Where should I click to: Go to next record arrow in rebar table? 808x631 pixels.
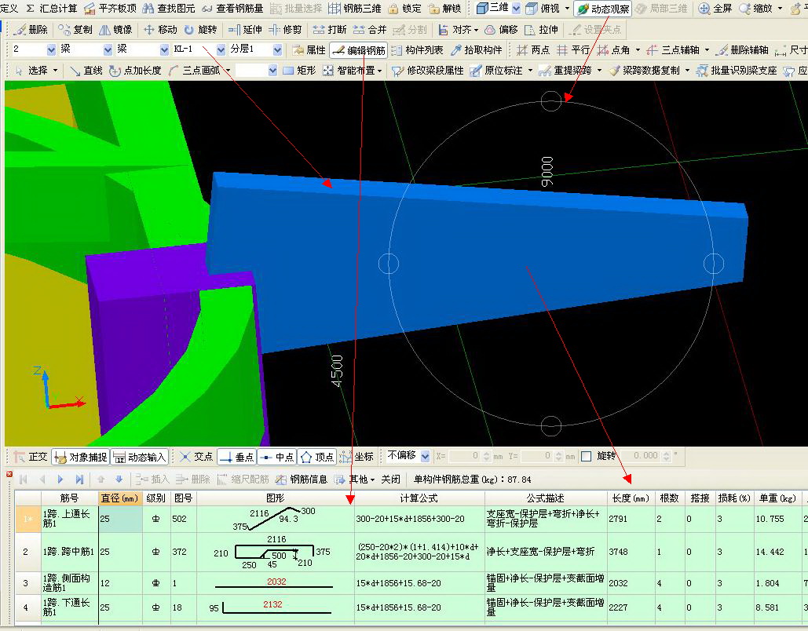[x=60, y=480]
